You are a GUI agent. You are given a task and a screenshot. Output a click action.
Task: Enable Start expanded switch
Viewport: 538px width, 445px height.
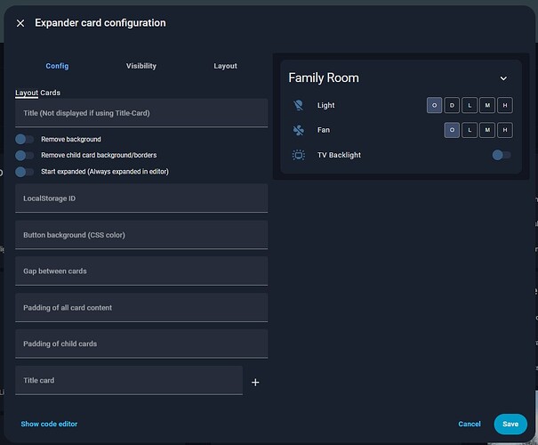point(24,172)
